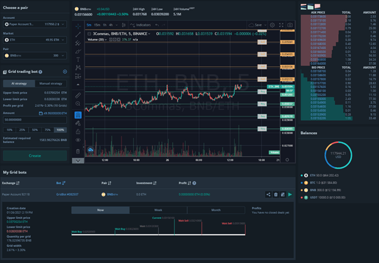Select the 4h timeframe

click(x=111, y=25)
